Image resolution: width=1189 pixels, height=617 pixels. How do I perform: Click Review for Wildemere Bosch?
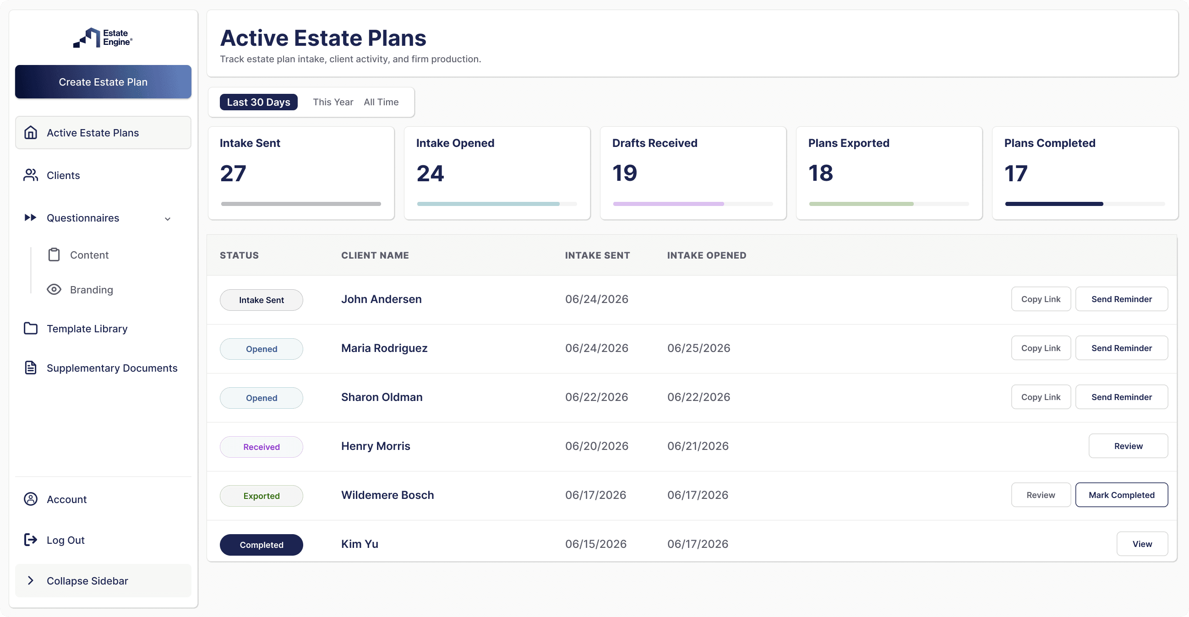coord(1041,495)
